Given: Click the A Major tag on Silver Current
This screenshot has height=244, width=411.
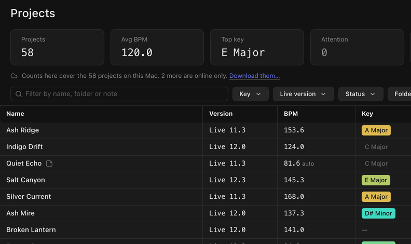Looking at the screenshot, I should tap(376, 197).
